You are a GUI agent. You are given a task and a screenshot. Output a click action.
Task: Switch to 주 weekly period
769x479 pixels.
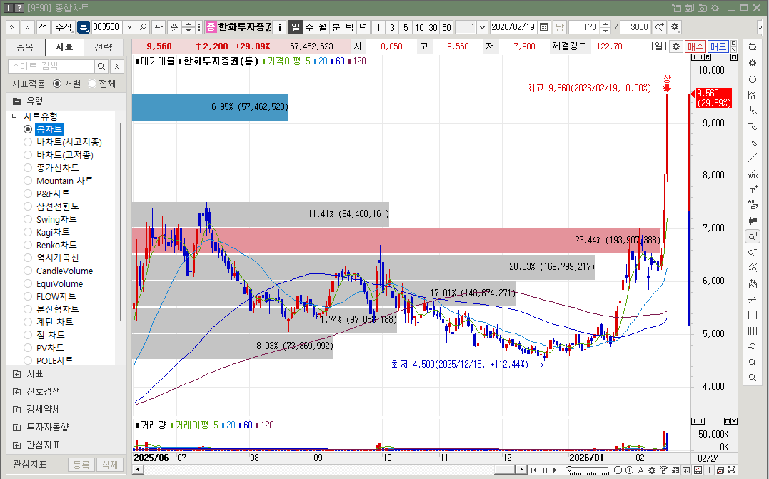[309, 27]
